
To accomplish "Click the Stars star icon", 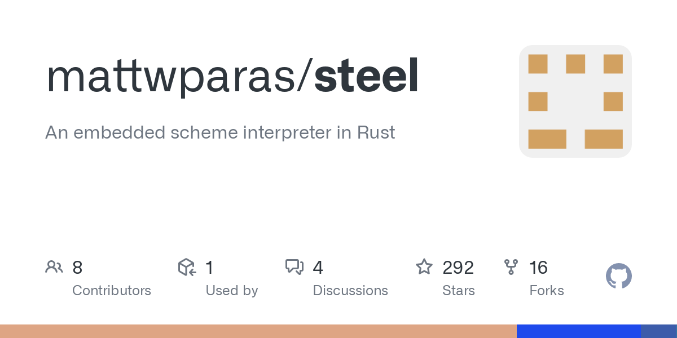I will [x=424, y=267].
